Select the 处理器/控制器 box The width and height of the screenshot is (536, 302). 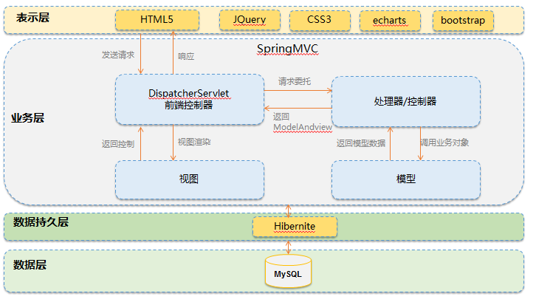pyautogui.click(x=405, y=100)
